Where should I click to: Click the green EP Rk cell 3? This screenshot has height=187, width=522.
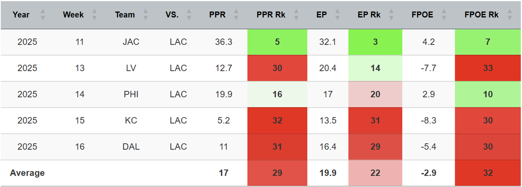tap(375, 42)
